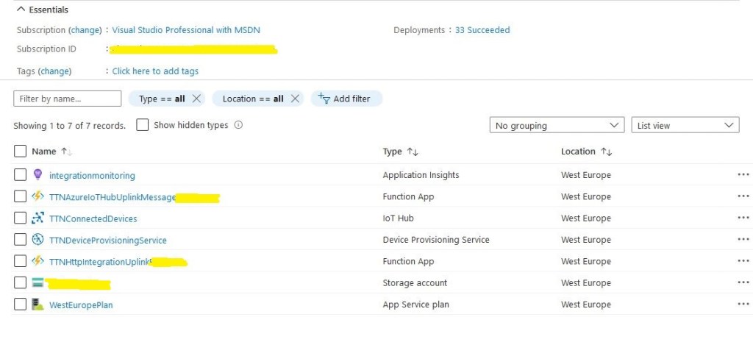
Task: Open the List view dropdown
Action: click(685, 126)
